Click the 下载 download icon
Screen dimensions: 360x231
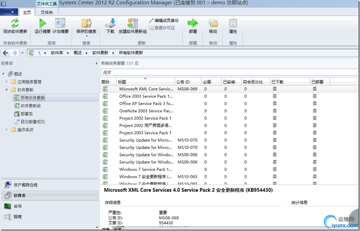(110, 23)
